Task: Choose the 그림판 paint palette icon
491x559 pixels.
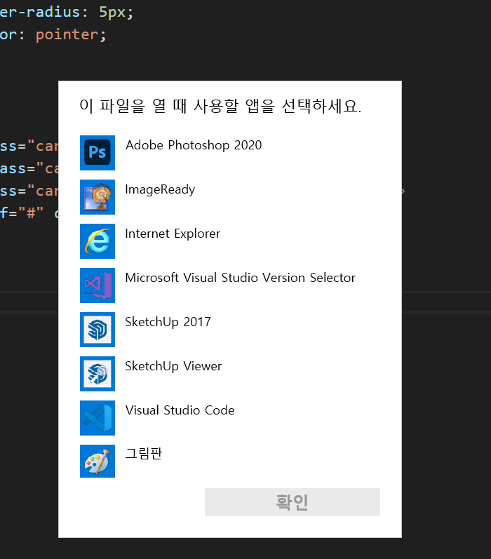Action: 97,461
